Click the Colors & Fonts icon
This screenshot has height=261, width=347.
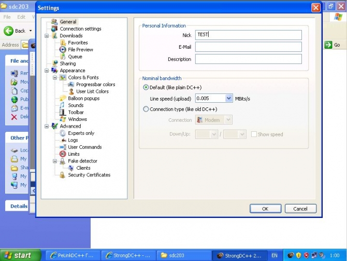[x=63, y=77]
